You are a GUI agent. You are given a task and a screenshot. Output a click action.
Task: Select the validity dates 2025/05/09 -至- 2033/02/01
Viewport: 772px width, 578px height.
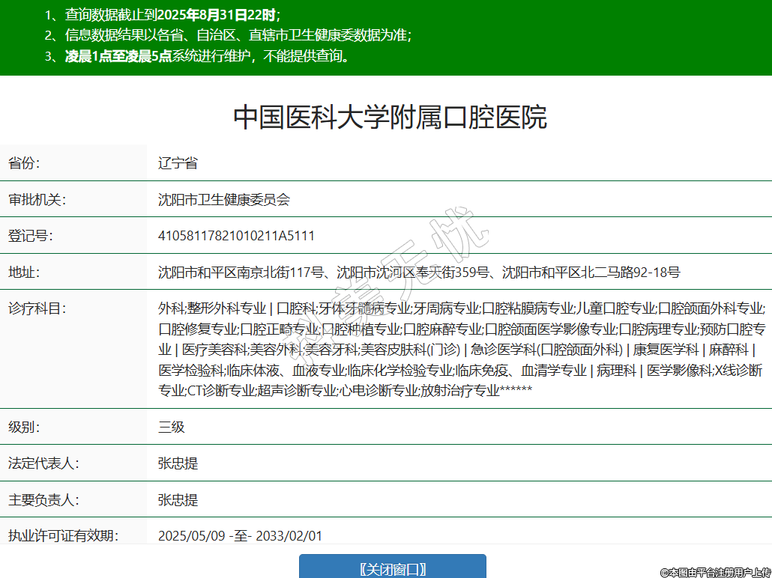pyautogui.click(x=240, y=535)
